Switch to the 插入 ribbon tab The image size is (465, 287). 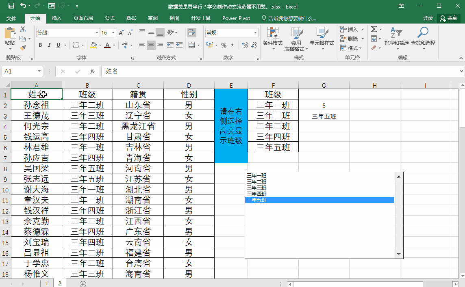point(56,18)
